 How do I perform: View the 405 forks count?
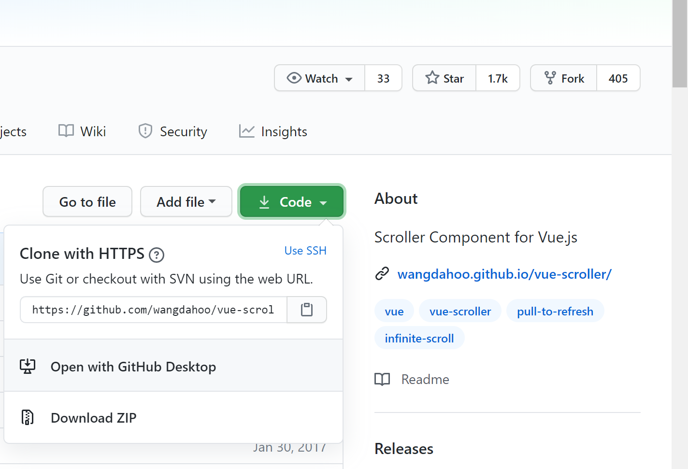click(x=618, y=78)
